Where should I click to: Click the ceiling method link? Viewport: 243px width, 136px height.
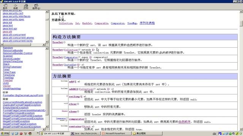[x=74, y=97]
